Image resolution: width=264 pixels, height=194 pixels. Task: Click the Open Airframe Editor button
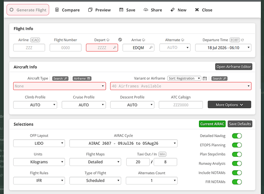[x=234, y=67]
